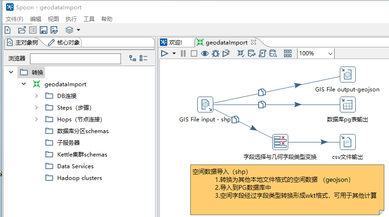
Task: Open the 工具 menu
Action: (89, 19)
